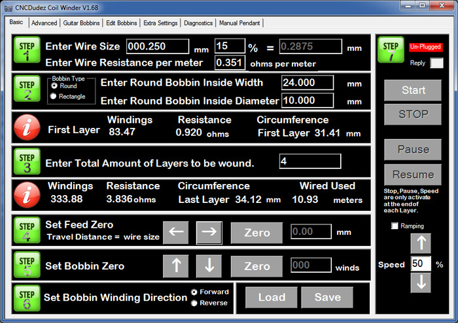Screen dimensions: 458x323
Task: Click the green Step 6 icon
Action: (x=27, y=298)
